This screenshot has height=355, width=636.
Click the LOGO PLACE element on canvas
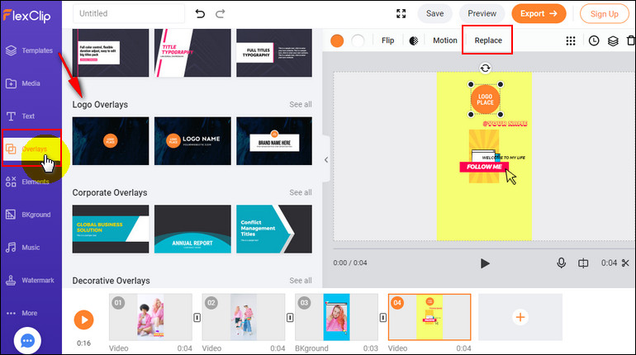point(485,100)
